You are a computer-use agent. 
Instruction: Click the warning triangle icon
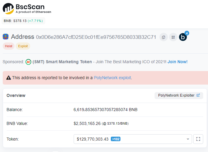9,78
